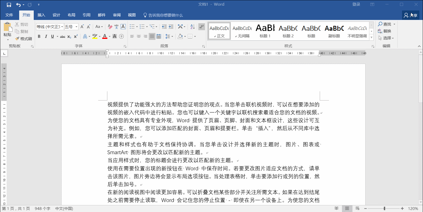This screenshot has width=423, height=212.
Task: Open the phonetic guide (wén) icon
Action: 116,27
